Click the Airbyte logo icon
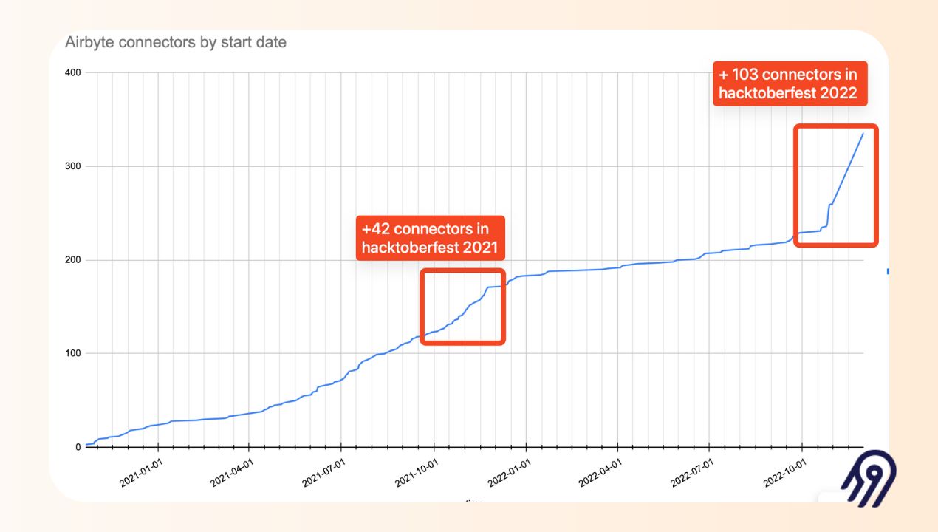The height and width of the screenshot is (532, 938). [869, 479]
